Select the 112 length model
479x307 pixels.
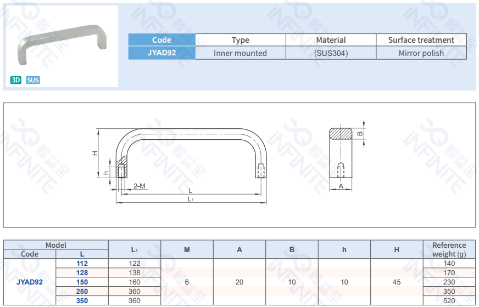coord(82,264)
